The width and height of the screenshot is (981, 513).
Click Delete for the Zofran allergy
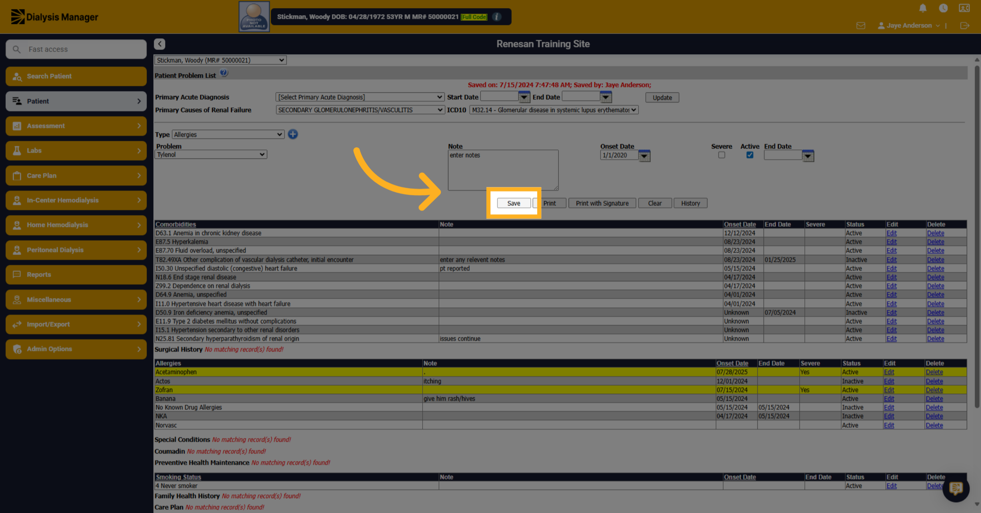coord(934,390)
